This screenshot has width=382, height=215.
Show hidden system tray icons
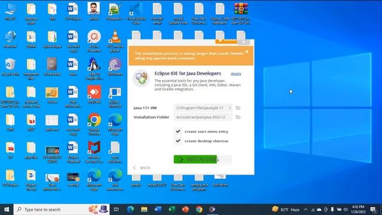306,210
